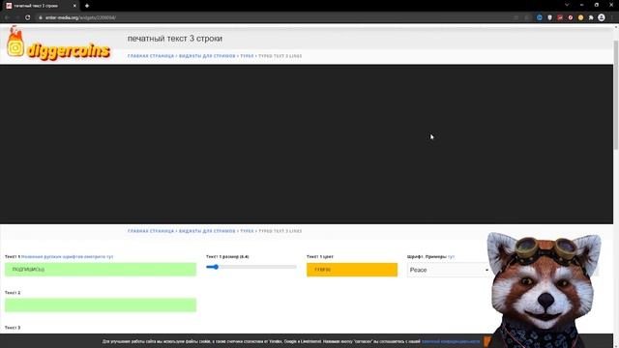Open the Russian font names link beside Текст 1
The width and height of the screenshot is (619, 348).
point(67,256)
